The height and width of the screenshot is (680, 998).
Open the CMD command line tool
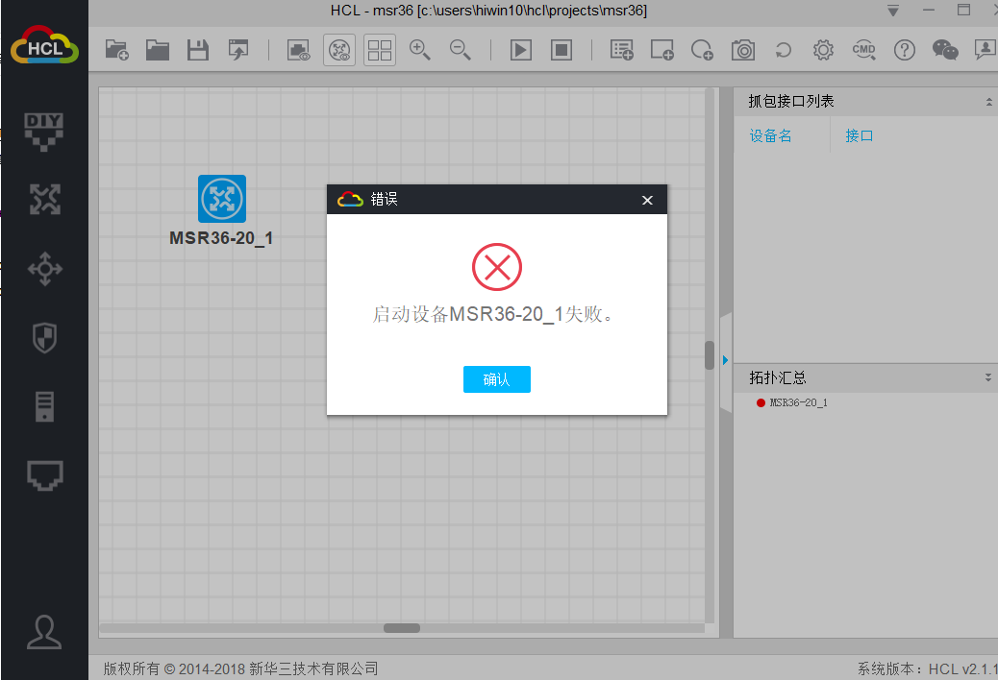coord(863,50)
